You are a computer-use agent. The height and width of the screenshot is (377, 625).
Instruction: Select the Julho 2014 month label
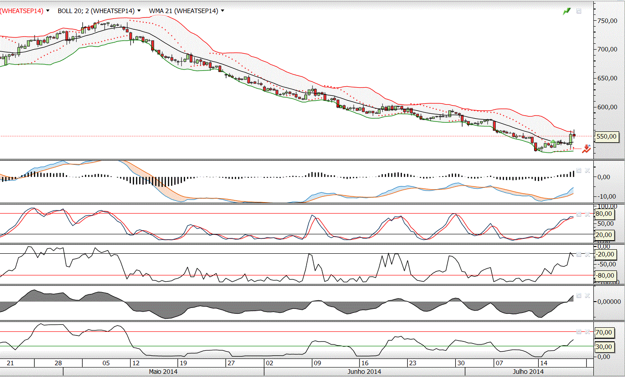[528, 372]
